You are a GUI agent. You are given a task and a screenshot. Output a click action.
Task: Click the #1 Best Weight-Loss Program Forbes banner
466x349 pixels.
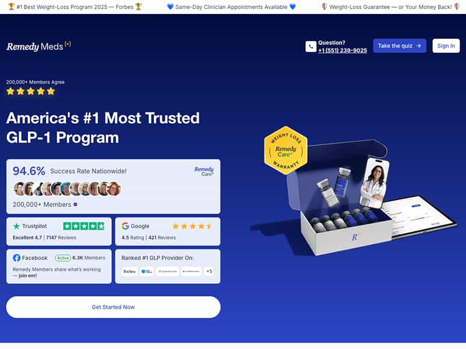click(x=75, y=7)
